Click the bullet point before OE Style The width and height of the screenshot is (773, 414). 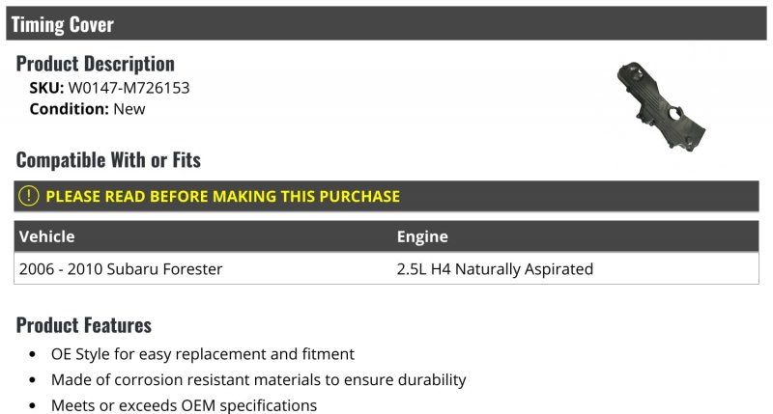click(x=33, y=354)
